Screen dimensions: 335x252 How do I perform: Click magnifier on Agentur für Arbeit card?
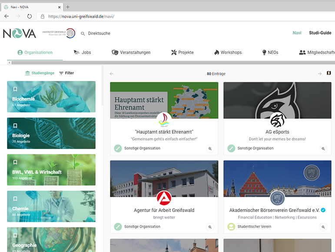pyautogui.click(x=210, y=227)
